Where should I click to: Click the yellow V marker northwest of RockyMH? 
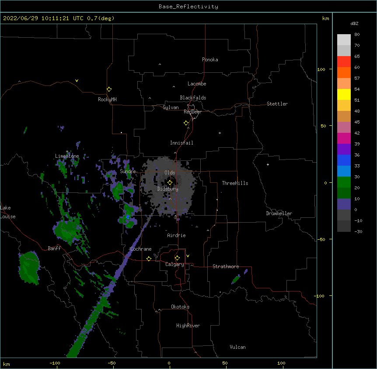click(x=77, y=81)
